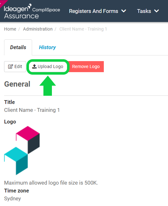This screenshot has height=206, width=168.
Task: Click the upload tray icon
Action: 34,66
